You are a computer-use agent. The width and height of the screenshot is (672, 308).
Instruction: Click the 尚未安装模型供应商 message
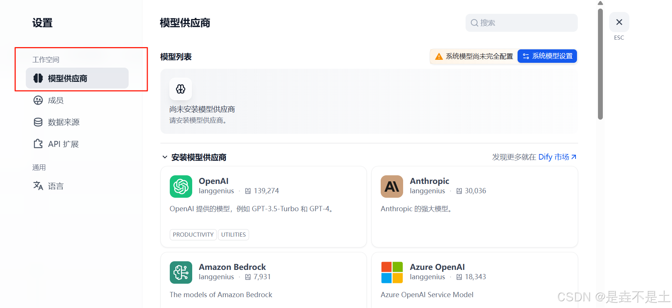click(x=202, y=109)
